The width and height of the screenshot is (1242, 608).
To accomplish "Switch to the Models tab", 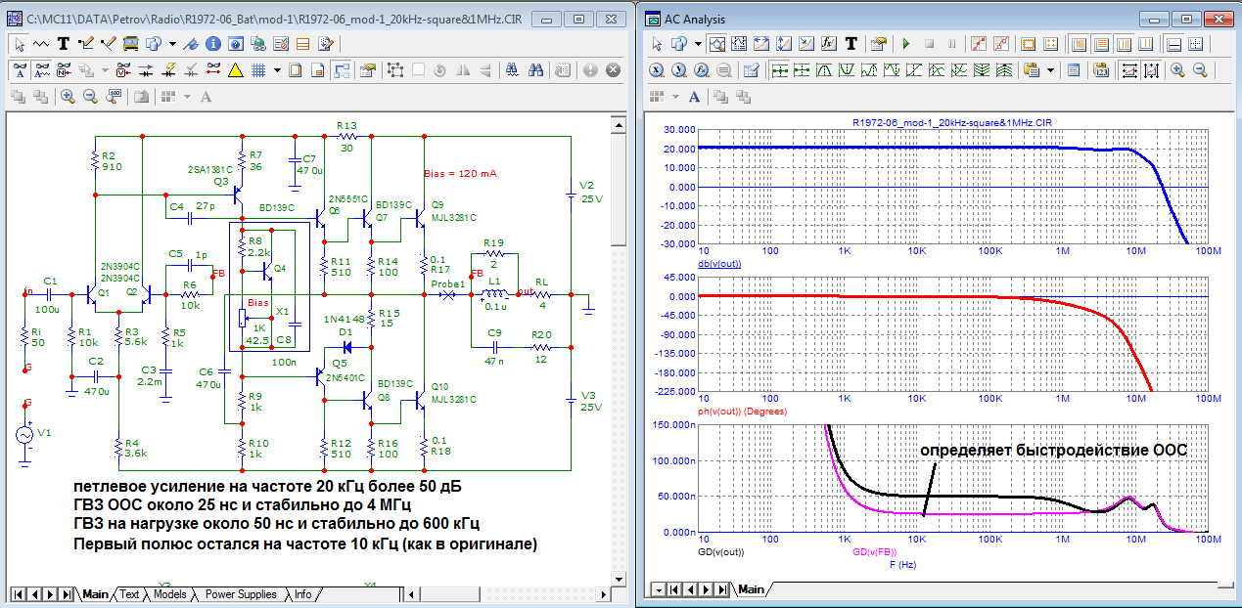I will click(169, 594).
